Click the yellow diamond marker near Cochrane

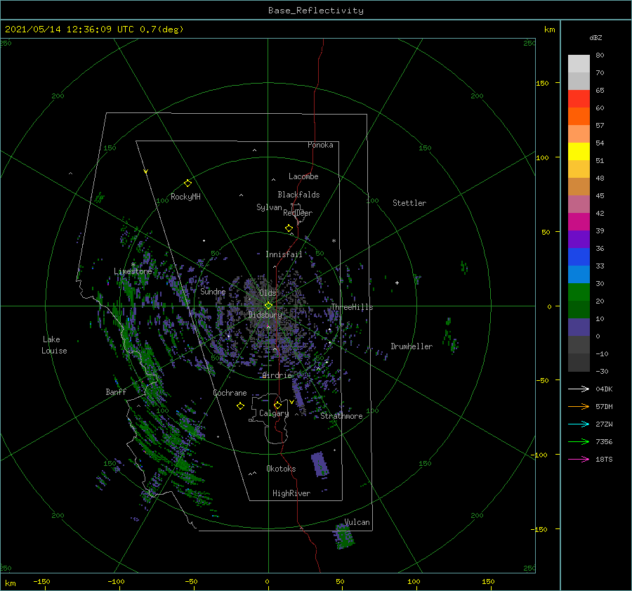click(240, 406)
